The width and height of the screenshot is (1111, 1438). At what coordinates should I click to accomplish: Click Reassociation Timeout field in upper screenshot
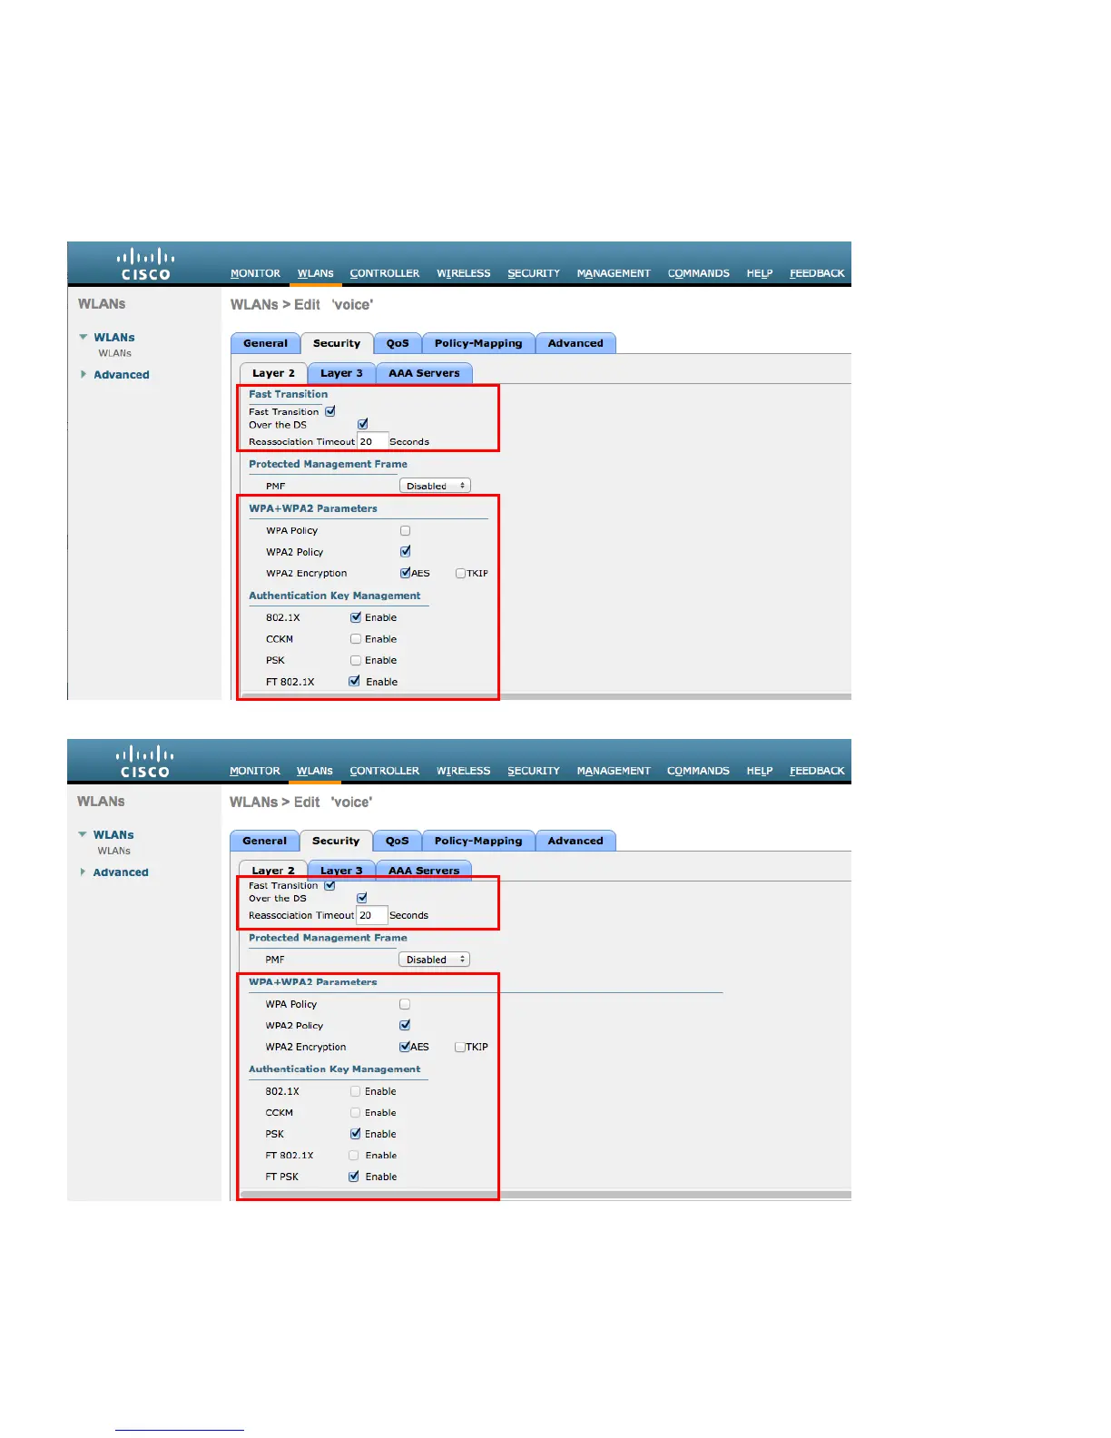click(372, 441)
